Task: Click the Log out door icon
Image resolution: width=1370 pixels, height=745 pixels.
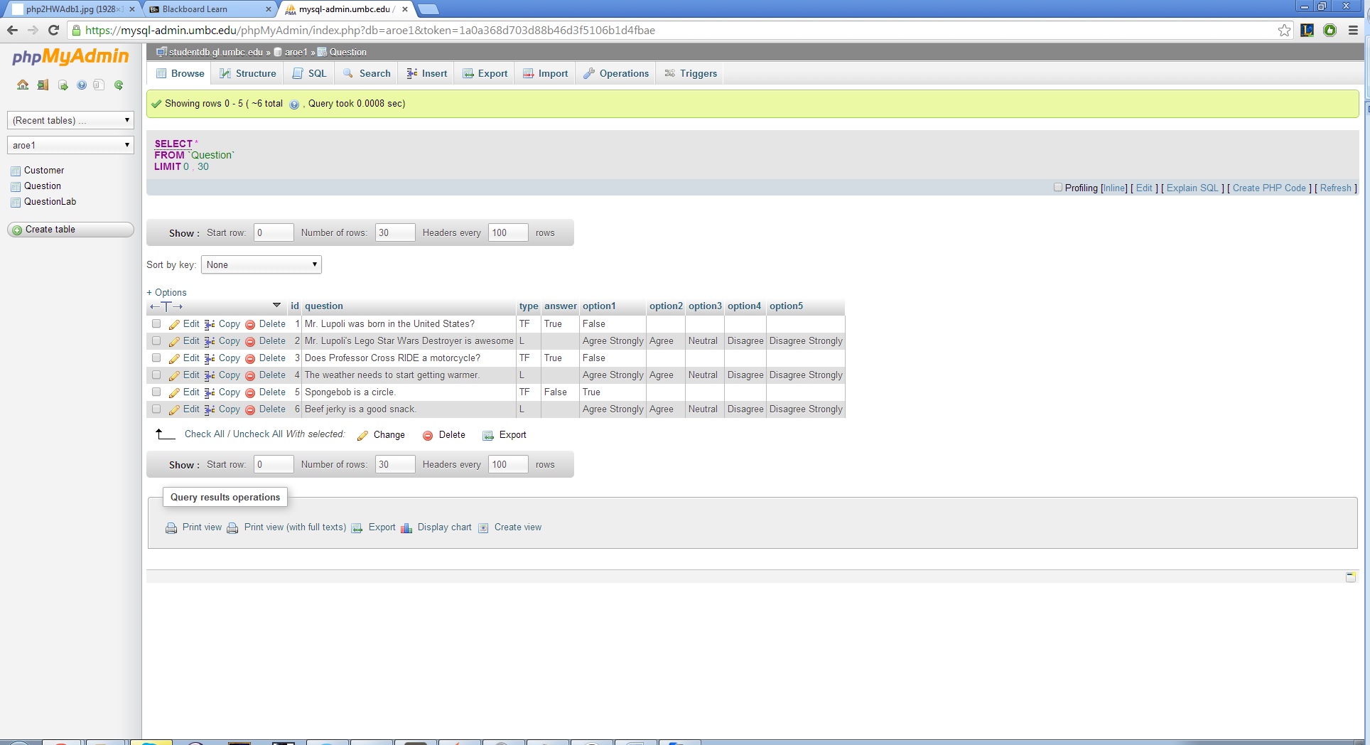Action: tap(43, 85)
